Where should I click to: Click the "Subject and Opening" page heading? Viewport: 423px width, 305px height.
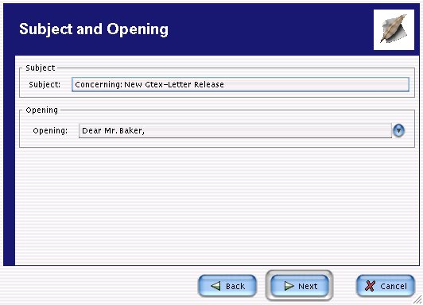94,29
